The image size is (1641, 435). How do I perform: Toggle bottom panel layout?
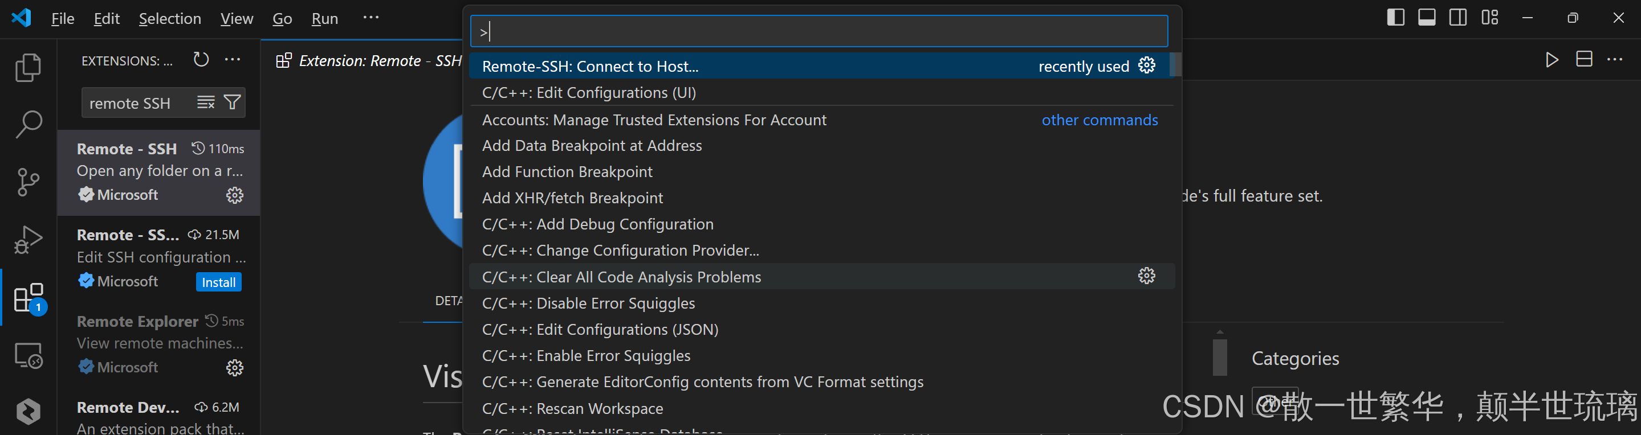[x=1427, y=18]
